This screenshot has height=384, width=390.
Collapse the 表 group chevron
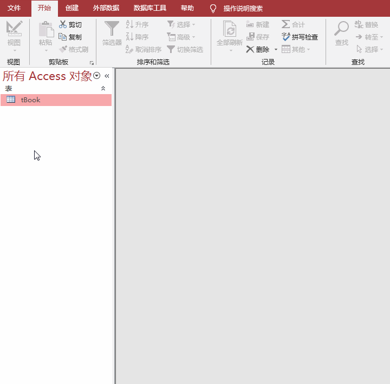pyautogui.click(x=103, y=88)
